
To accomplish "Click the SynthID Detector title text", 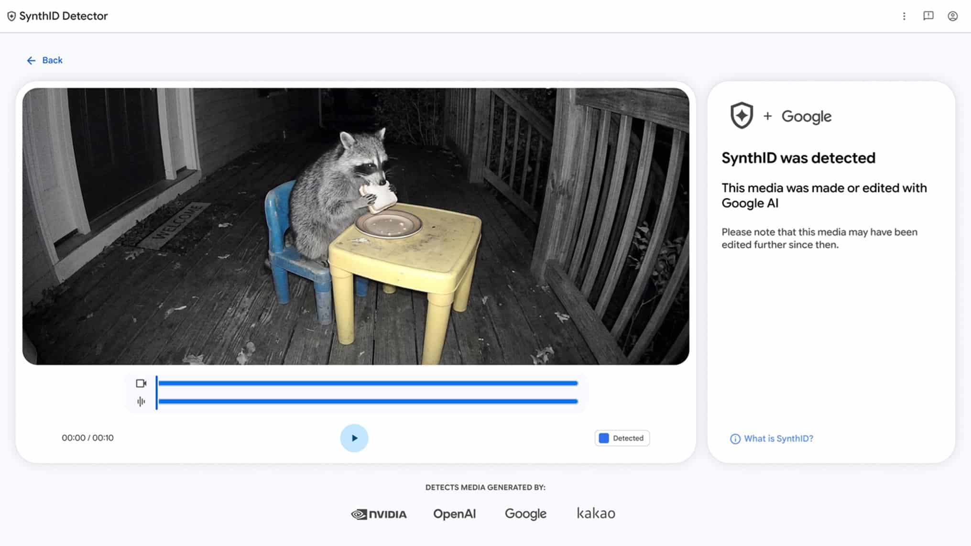I will click(x=64, y=16).
